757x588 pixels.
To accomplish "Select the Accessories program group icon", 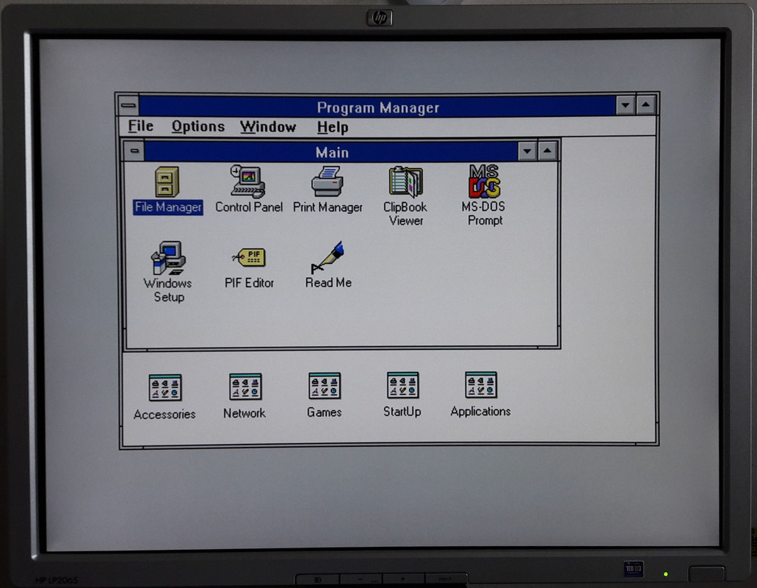I will pyautogui.click(x=165, y=387).
